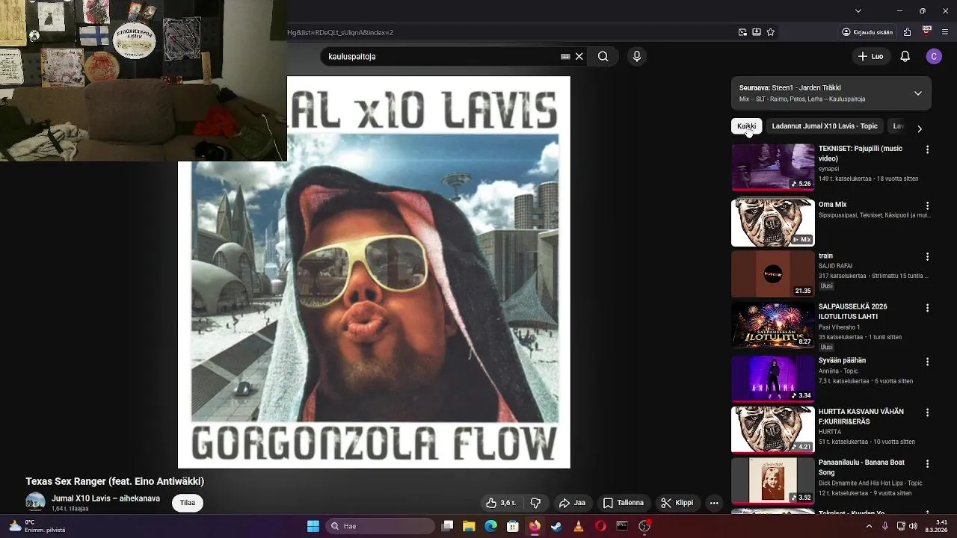Open options menu for HURTTA KASVANU VÄHÄN

pos(927,412)
